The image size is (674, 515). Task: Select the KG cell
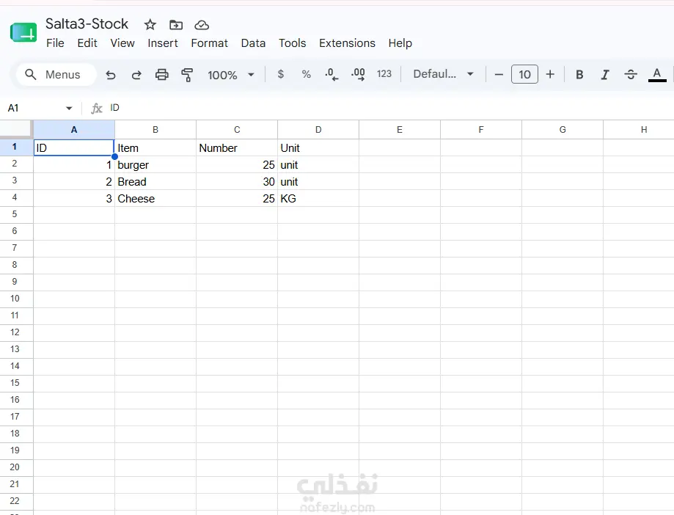point(318,199)
